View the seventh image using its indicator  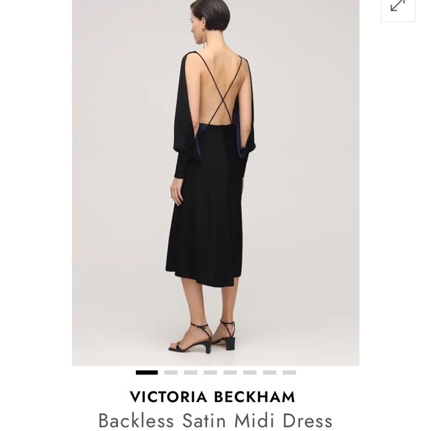pyautogui.click(x=269, y=372)
